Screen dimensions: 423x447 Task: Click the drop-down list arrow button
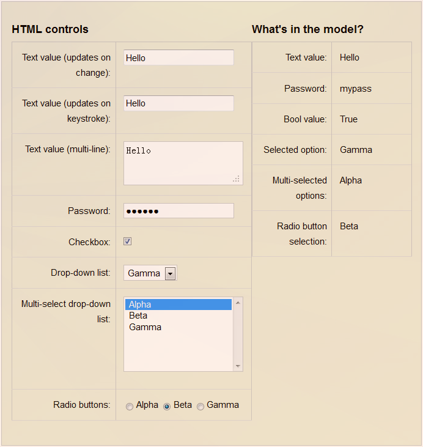pos(170,274)
